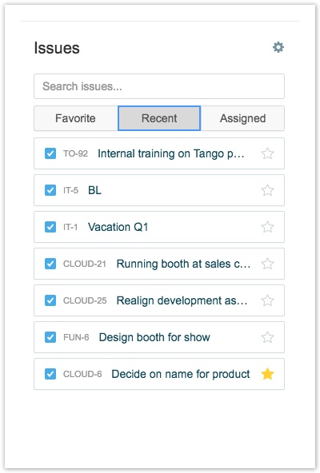Select the Recent tab
The height and width of the screenshot is (473, 320).
click(x=159, y=118)
